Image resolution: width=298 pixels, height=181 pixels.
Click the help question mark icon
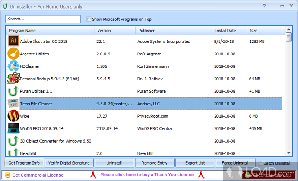tap(264, 6)
